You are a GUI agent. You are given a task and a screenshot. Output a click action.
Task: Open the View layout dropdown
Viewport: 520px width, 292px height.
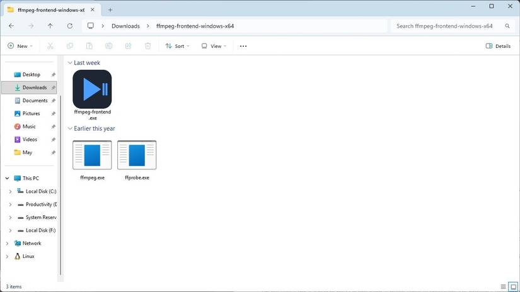tap(214, 46)
